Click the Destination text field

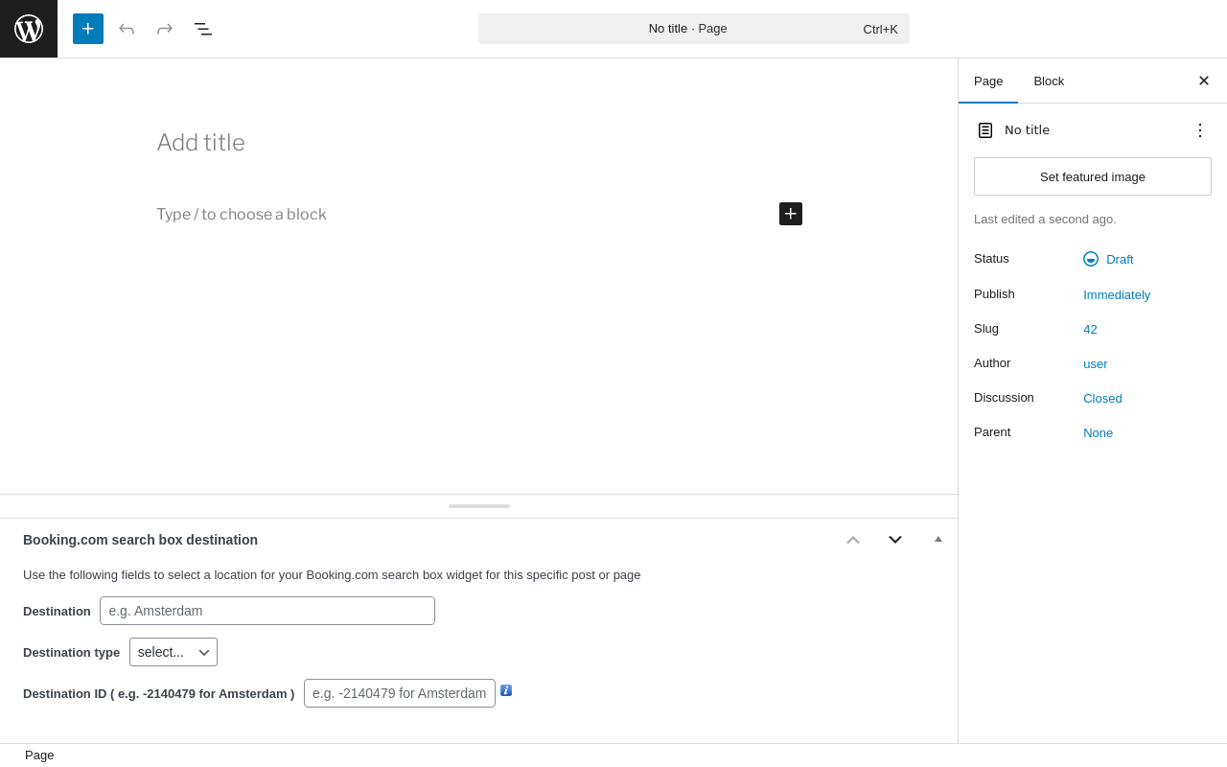click(267, 611)
